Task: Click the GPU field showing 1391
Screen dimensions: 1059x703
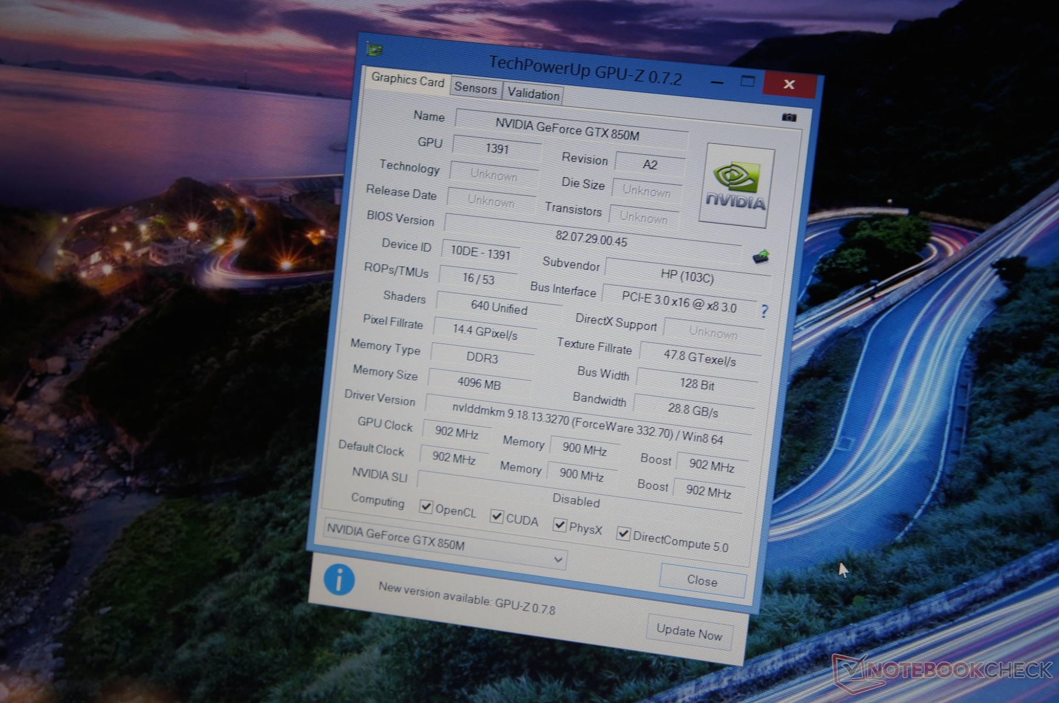Action: [497, 149]
